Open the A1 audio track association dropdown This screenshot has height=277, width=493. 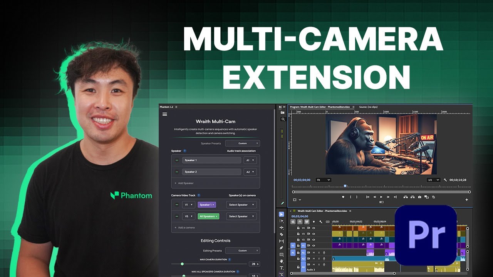point(250,160)
